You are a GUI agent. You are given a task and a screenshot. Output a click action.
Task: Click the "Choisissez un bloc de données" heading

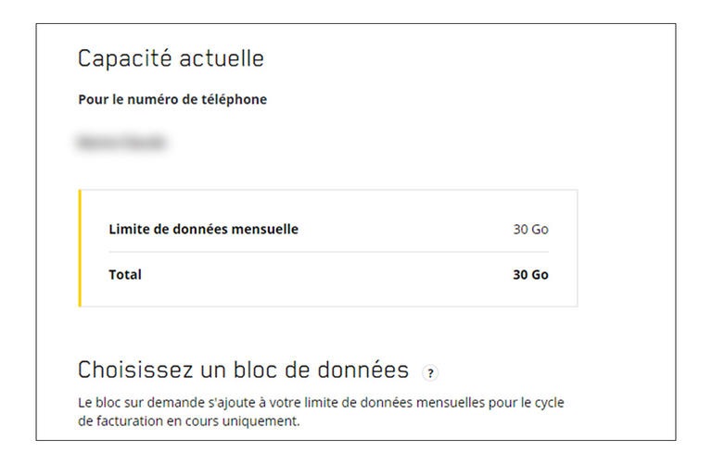click(243, 370)
